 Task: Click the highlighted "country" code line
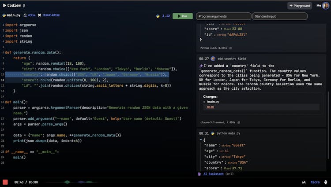point(87,75)
